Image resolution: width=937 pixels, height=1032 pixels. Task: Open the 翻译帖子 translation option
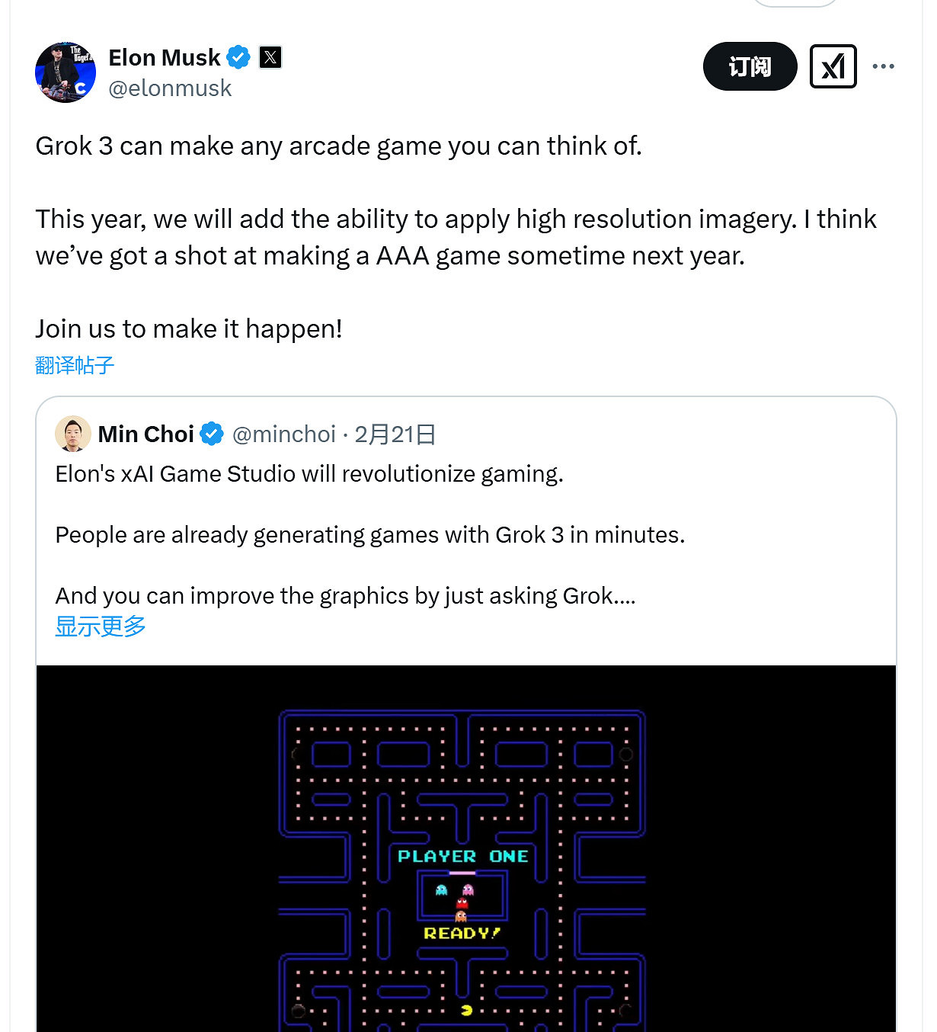coord(74,365)
